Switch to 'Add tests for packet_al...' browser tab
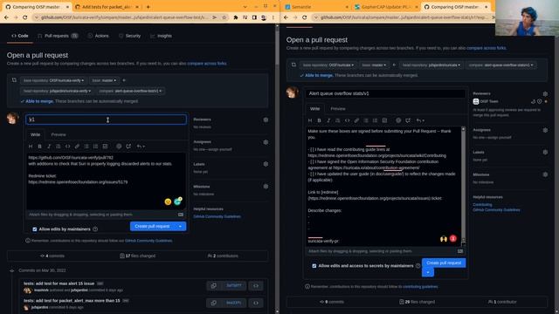The width and height of the screenshot is (559, 314). point(107,7)
